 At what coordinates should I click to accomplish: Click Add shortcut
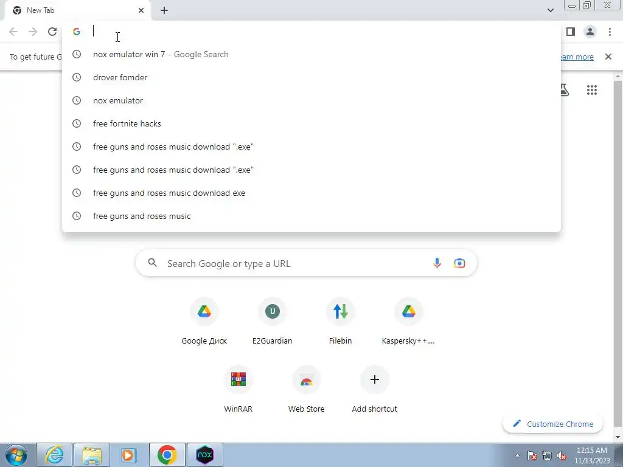(x=375, y=390)
